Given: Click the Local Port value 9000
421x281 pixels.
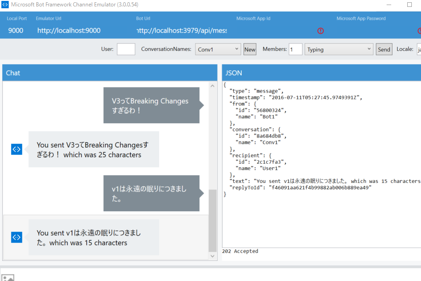Looking at the screenshot, I should (16, 31).
